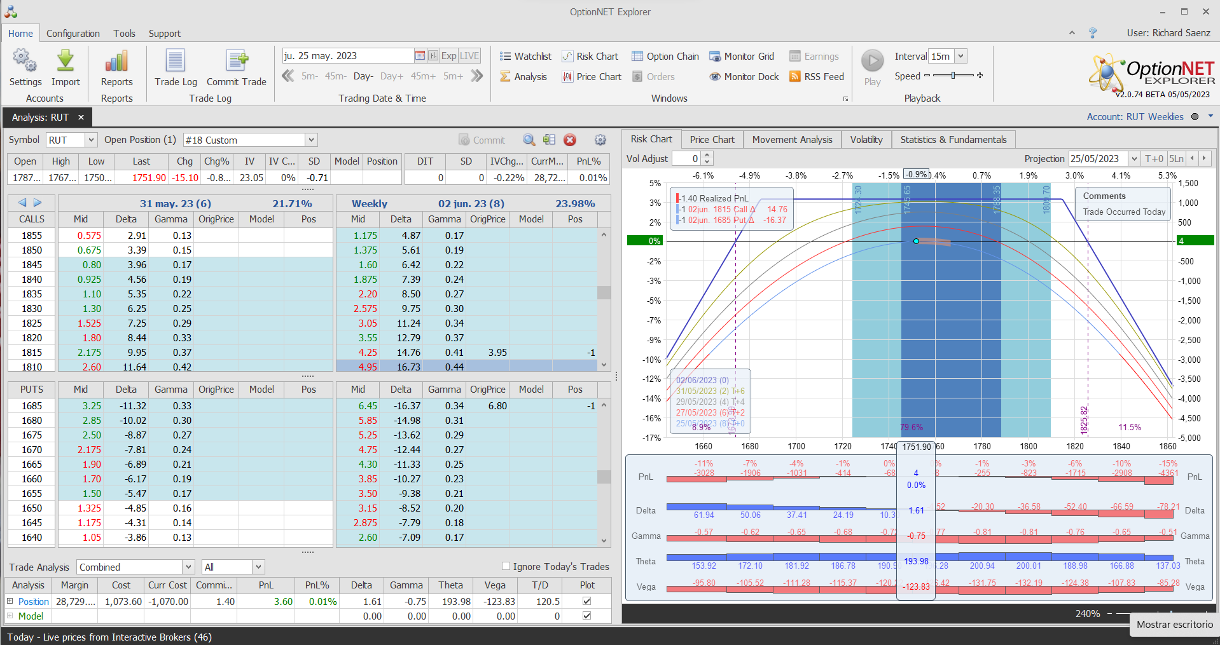This screenshot has height=645, width=1220.
Task: Switch to the Movement Analysis tab
Action: (792, 139)
